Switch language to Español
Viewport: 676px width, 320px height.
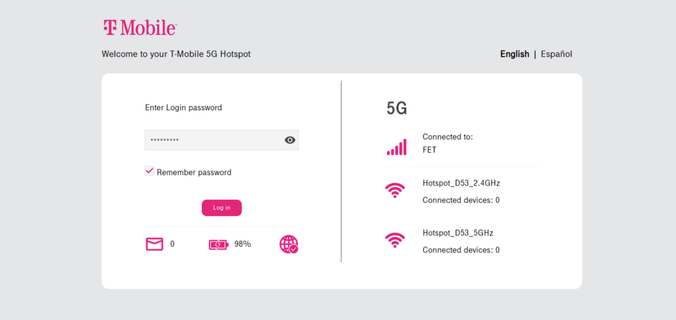click(556, 54)
